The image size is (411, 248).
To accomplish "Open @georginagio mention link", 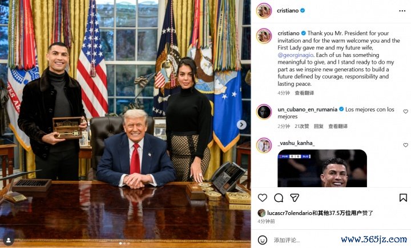I will pyautogui.click(x=296, y=55).
